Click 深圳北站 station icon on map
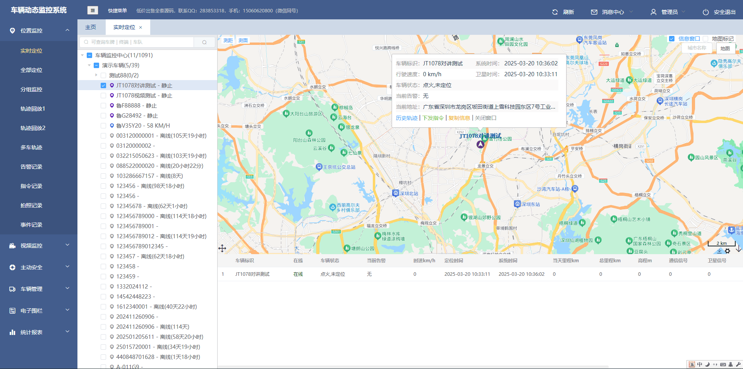Screen dimensions: 743x369 [396, 193]
